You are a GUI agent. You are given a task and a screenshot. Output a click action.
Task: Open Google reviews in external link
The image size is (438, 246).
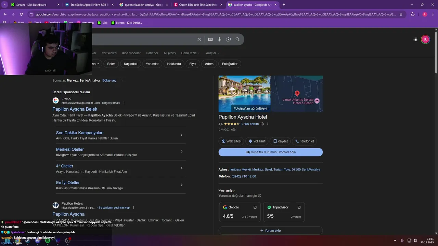pyautogui.click(x=255, y=207)
